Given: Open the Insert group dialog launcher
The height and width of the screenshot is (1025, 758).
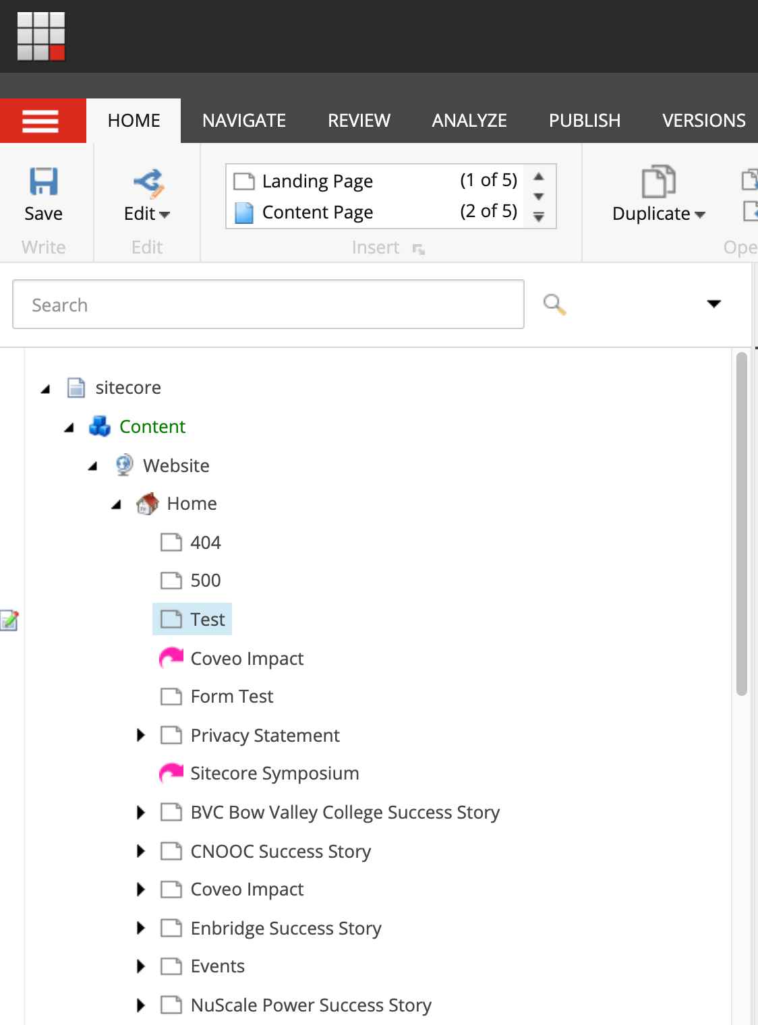Looking at the screenshot, I should [x=419, y=250].
